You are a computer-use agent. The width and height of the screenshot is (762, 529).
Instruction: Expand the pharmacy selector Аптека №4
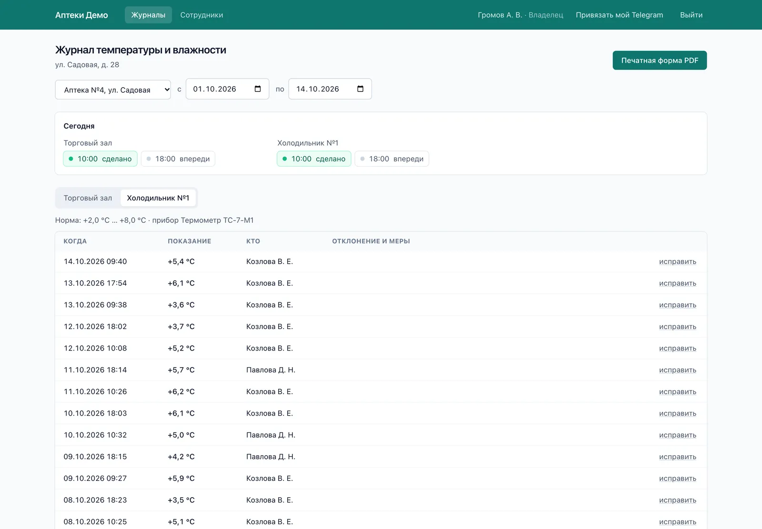click(x=113, y=90)
